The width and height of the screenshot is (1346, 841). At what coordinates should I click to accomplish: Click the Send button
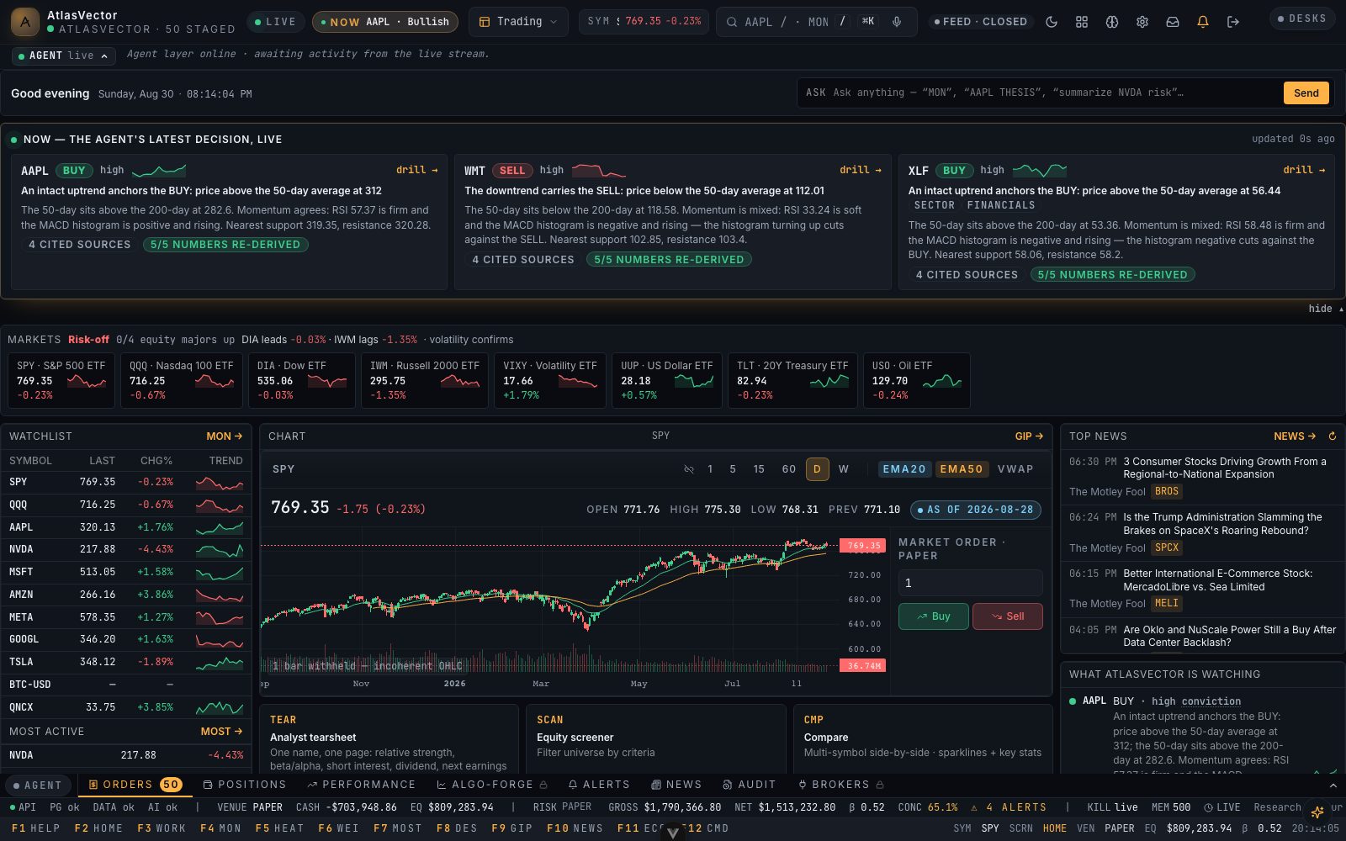(1306, 93)
